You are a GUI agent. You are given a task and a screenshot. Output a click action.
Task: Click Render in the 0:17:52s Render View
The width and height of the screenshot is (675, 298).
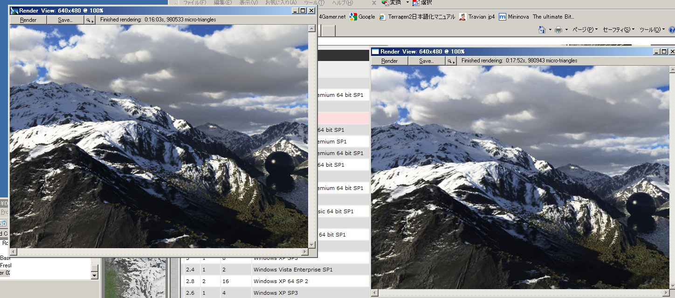coord(390,61)
